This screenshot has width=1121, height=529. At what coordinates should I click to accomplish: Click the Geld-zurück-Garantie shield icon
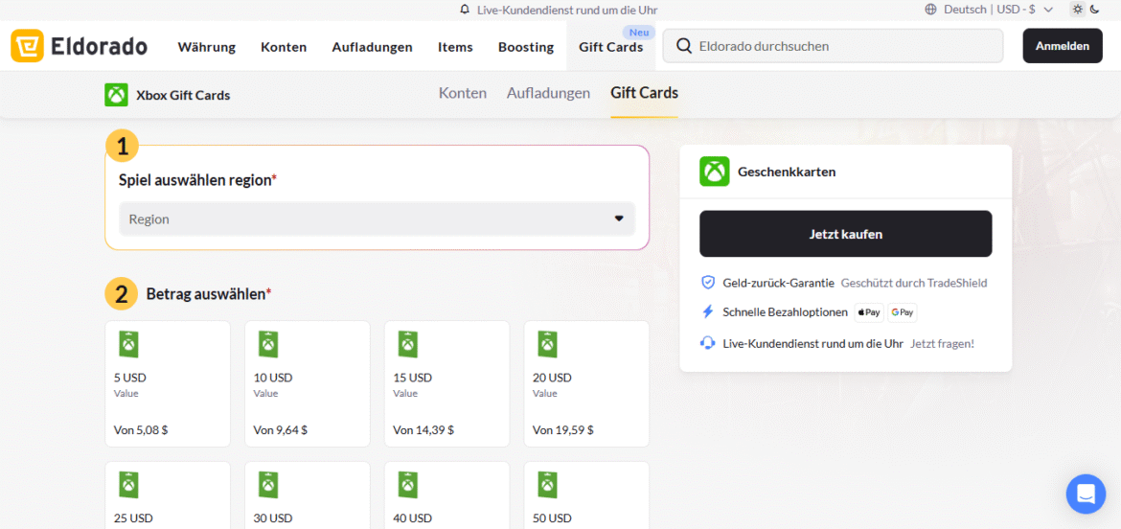pyautogui.click(x=708, y=283)
